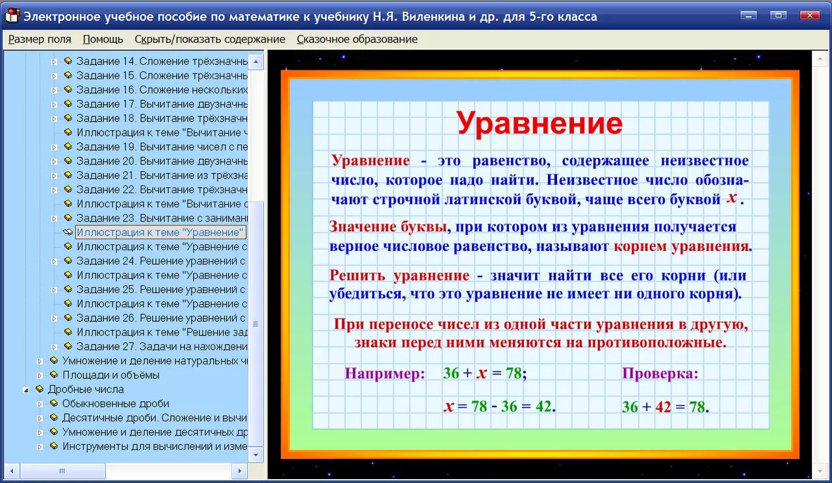Click the book icon beside Задание 27

pyautogui.click(x=68, y=346)
